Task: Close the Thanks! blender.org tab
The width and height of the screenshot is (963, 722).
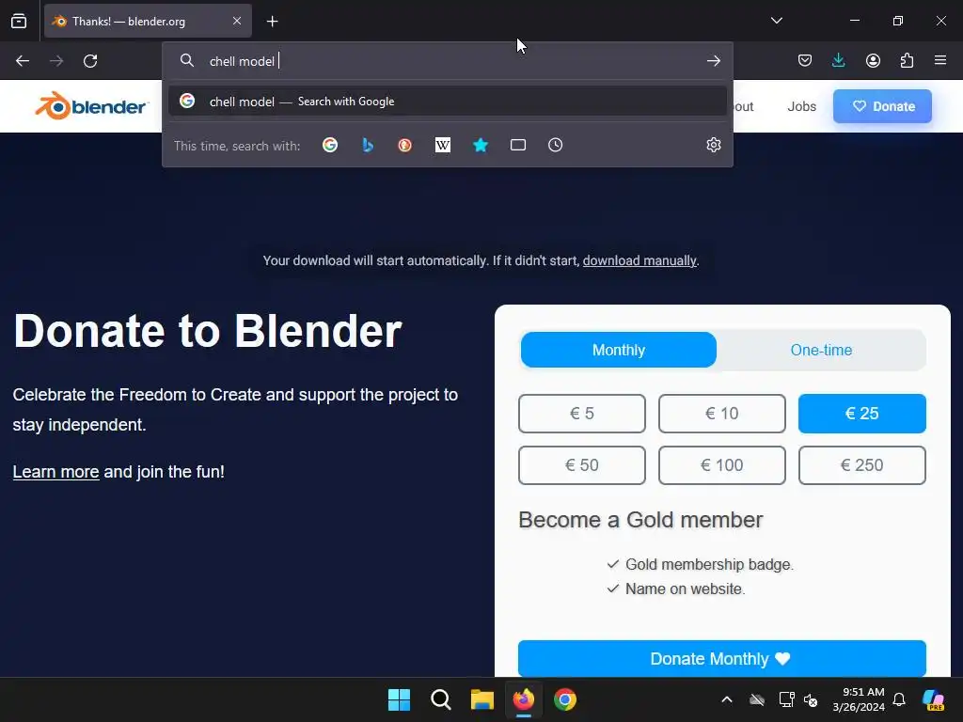Action: (x=237, y=21)
